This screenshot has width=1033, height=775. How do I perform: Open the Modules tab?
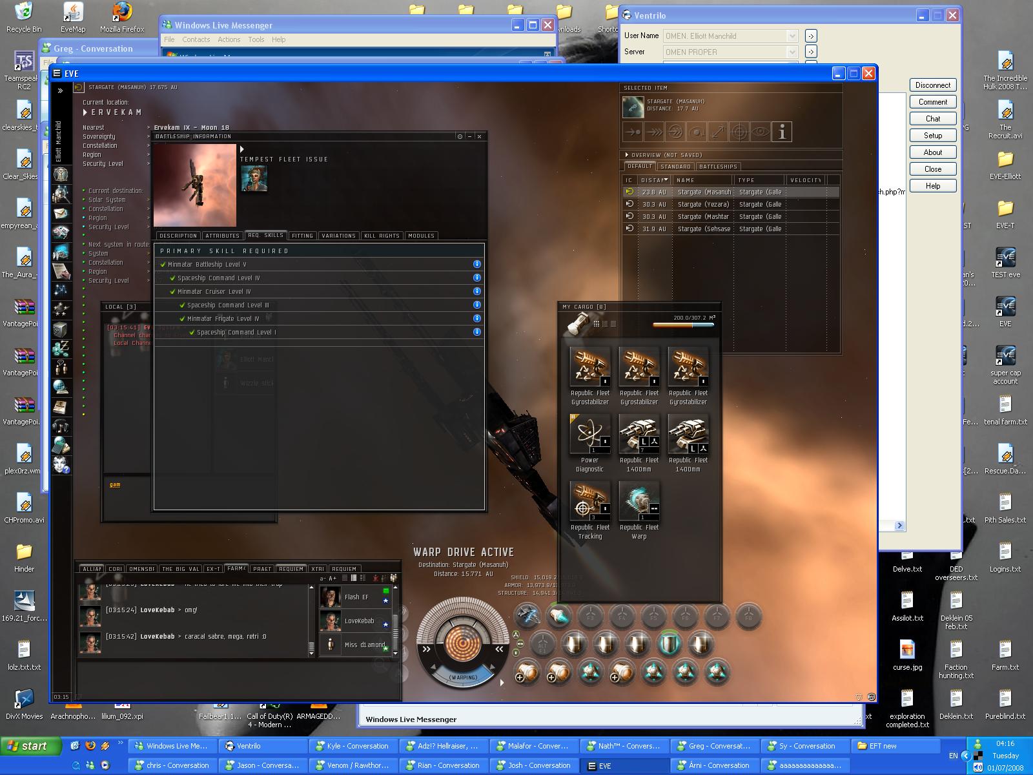click(422, 236)
